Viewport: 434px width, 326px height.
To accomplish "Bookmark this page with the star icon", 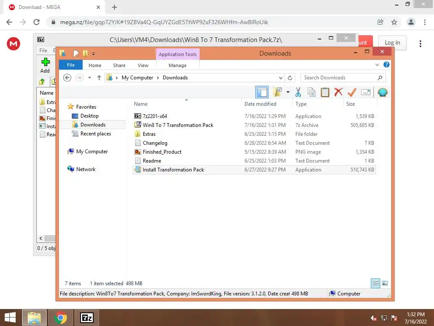I will [x=394, y=22].
